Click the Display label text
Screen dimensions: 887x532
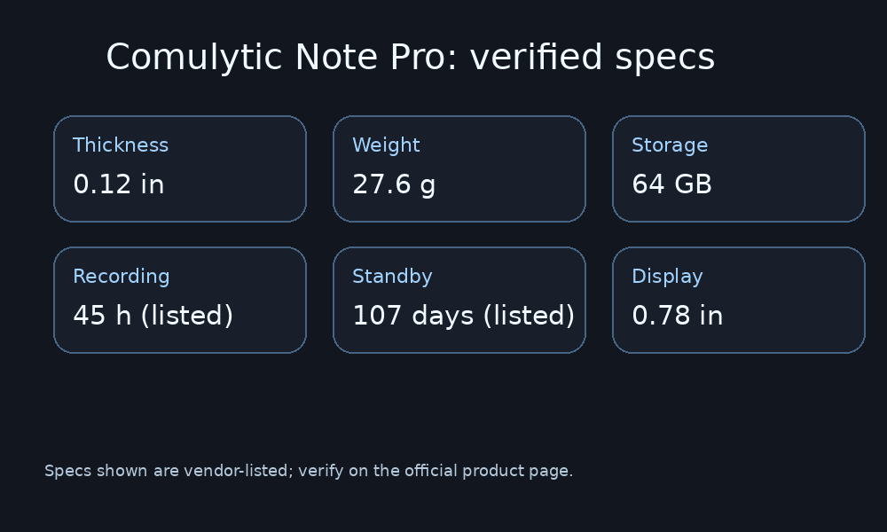(667, 277)
